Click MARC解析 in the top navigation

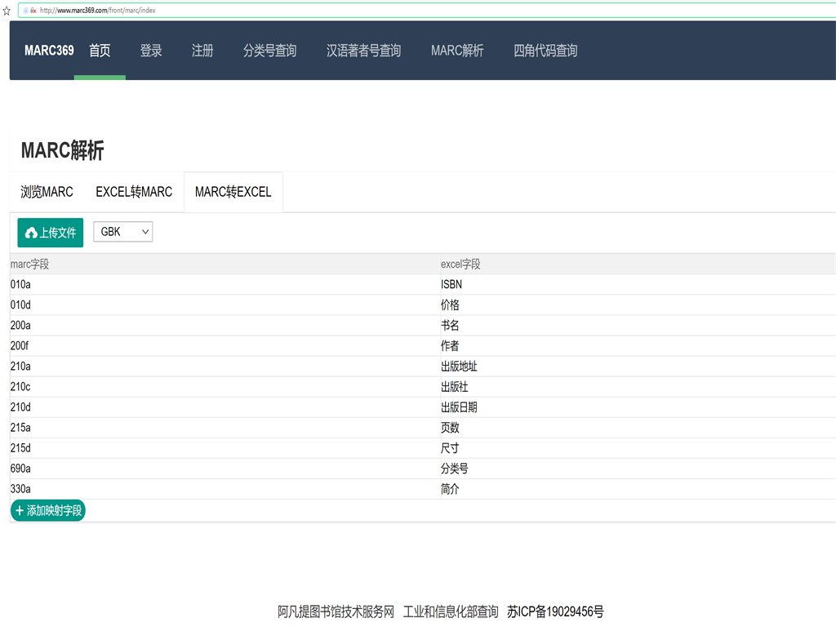(x=457, y=51)
